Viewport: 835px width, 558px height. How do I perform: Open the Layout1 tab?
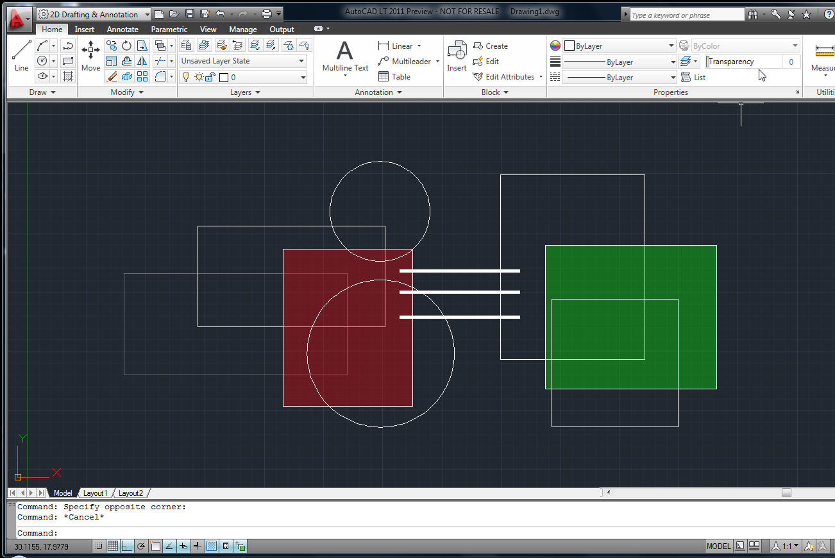(x=95, y=493)
